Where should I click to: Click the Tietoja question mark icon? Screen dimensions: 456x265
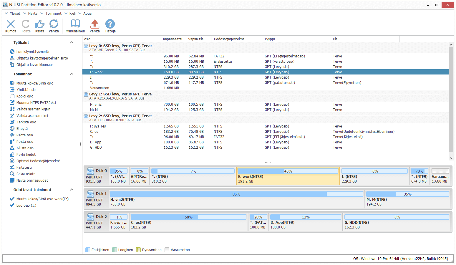tap(110, 24)
